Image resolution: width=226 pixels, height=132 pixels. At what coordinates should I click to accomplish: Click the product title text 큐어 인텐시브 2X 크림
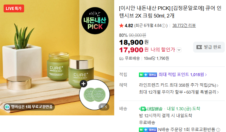click(170, 12)
